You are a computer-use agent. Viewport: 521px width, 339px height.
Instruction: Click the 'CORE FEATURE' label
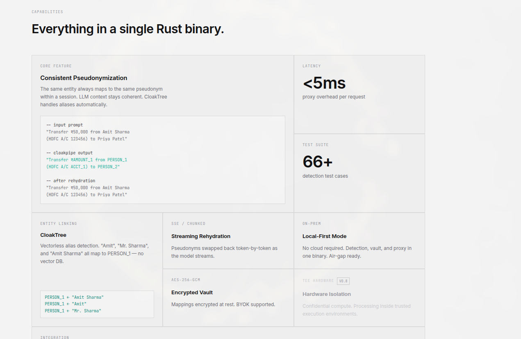click(x=56, y=66)
